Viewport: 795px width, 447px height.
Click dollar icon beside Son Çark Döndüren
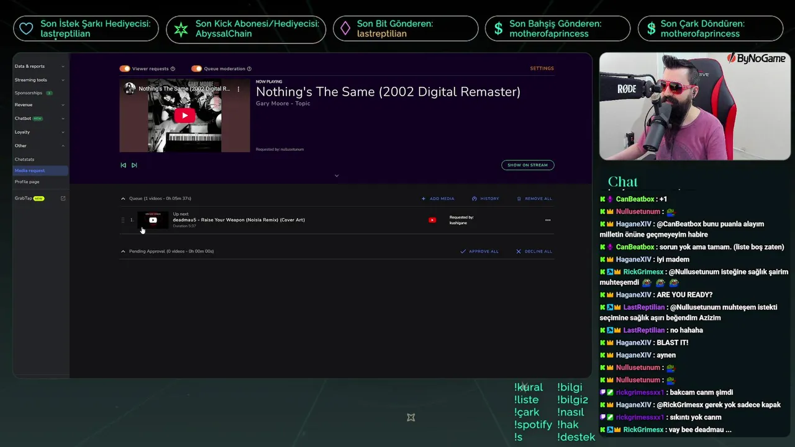click(x=651, y=29)
